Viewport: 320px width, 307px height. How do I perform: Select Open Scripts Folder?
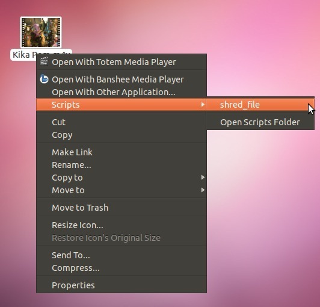(x=260, y=122)
